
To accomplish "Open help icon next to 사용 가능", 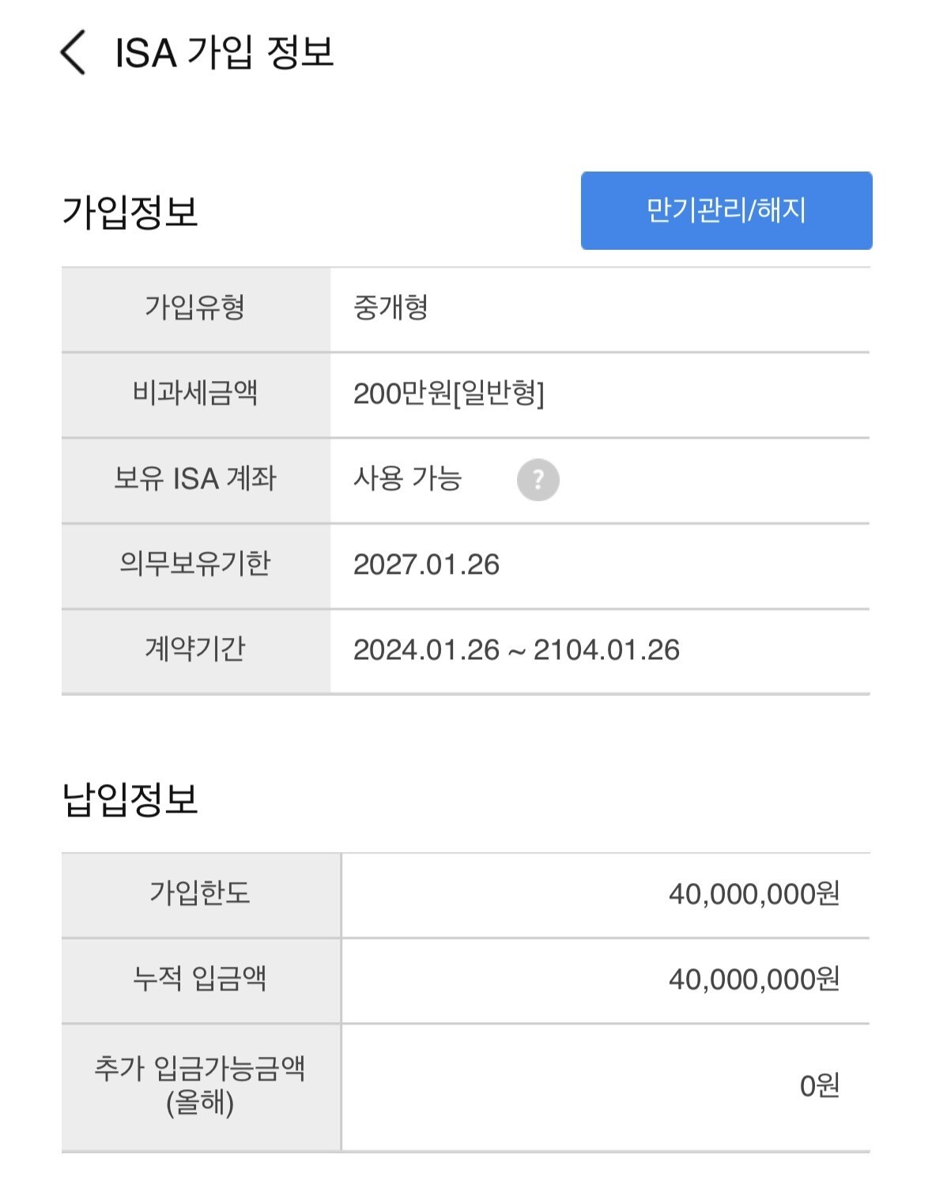I will click(x=538, y=480).
